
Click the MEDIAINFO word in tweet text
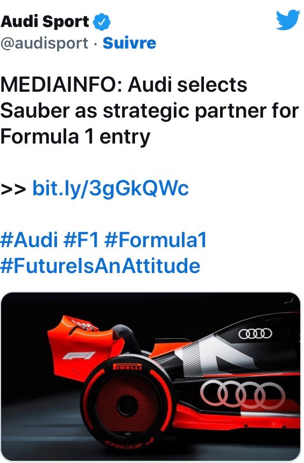pos(61,85)
